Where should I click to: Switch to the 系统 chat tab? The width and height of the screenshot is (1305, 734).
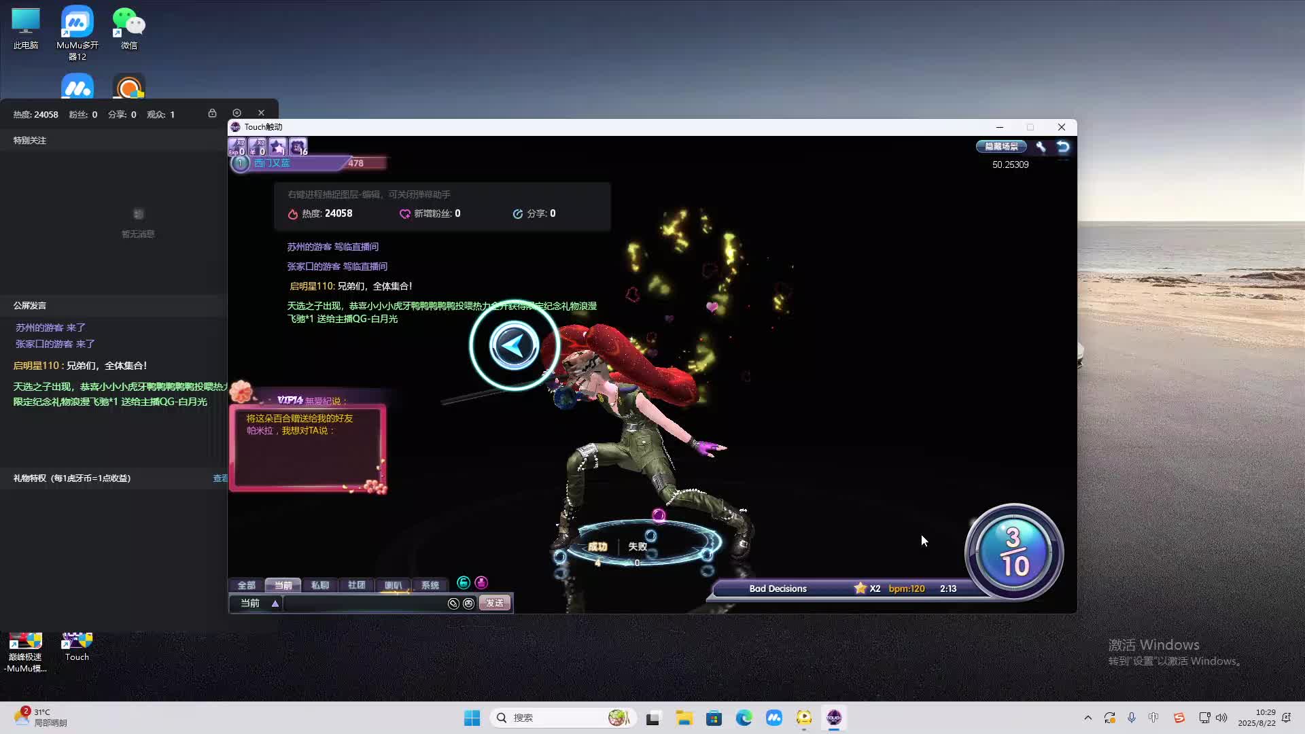click(x=430, y=585)
